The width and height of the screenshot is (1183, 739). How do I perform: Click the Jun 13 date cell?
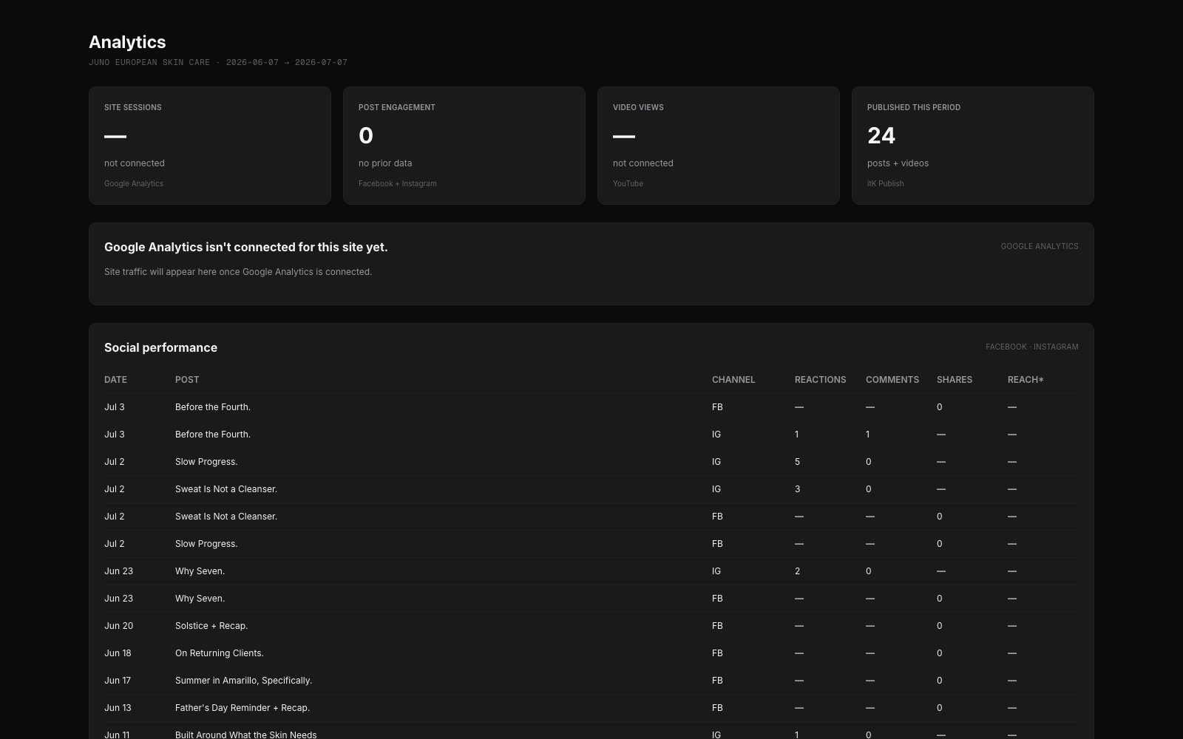pos(118,708)
